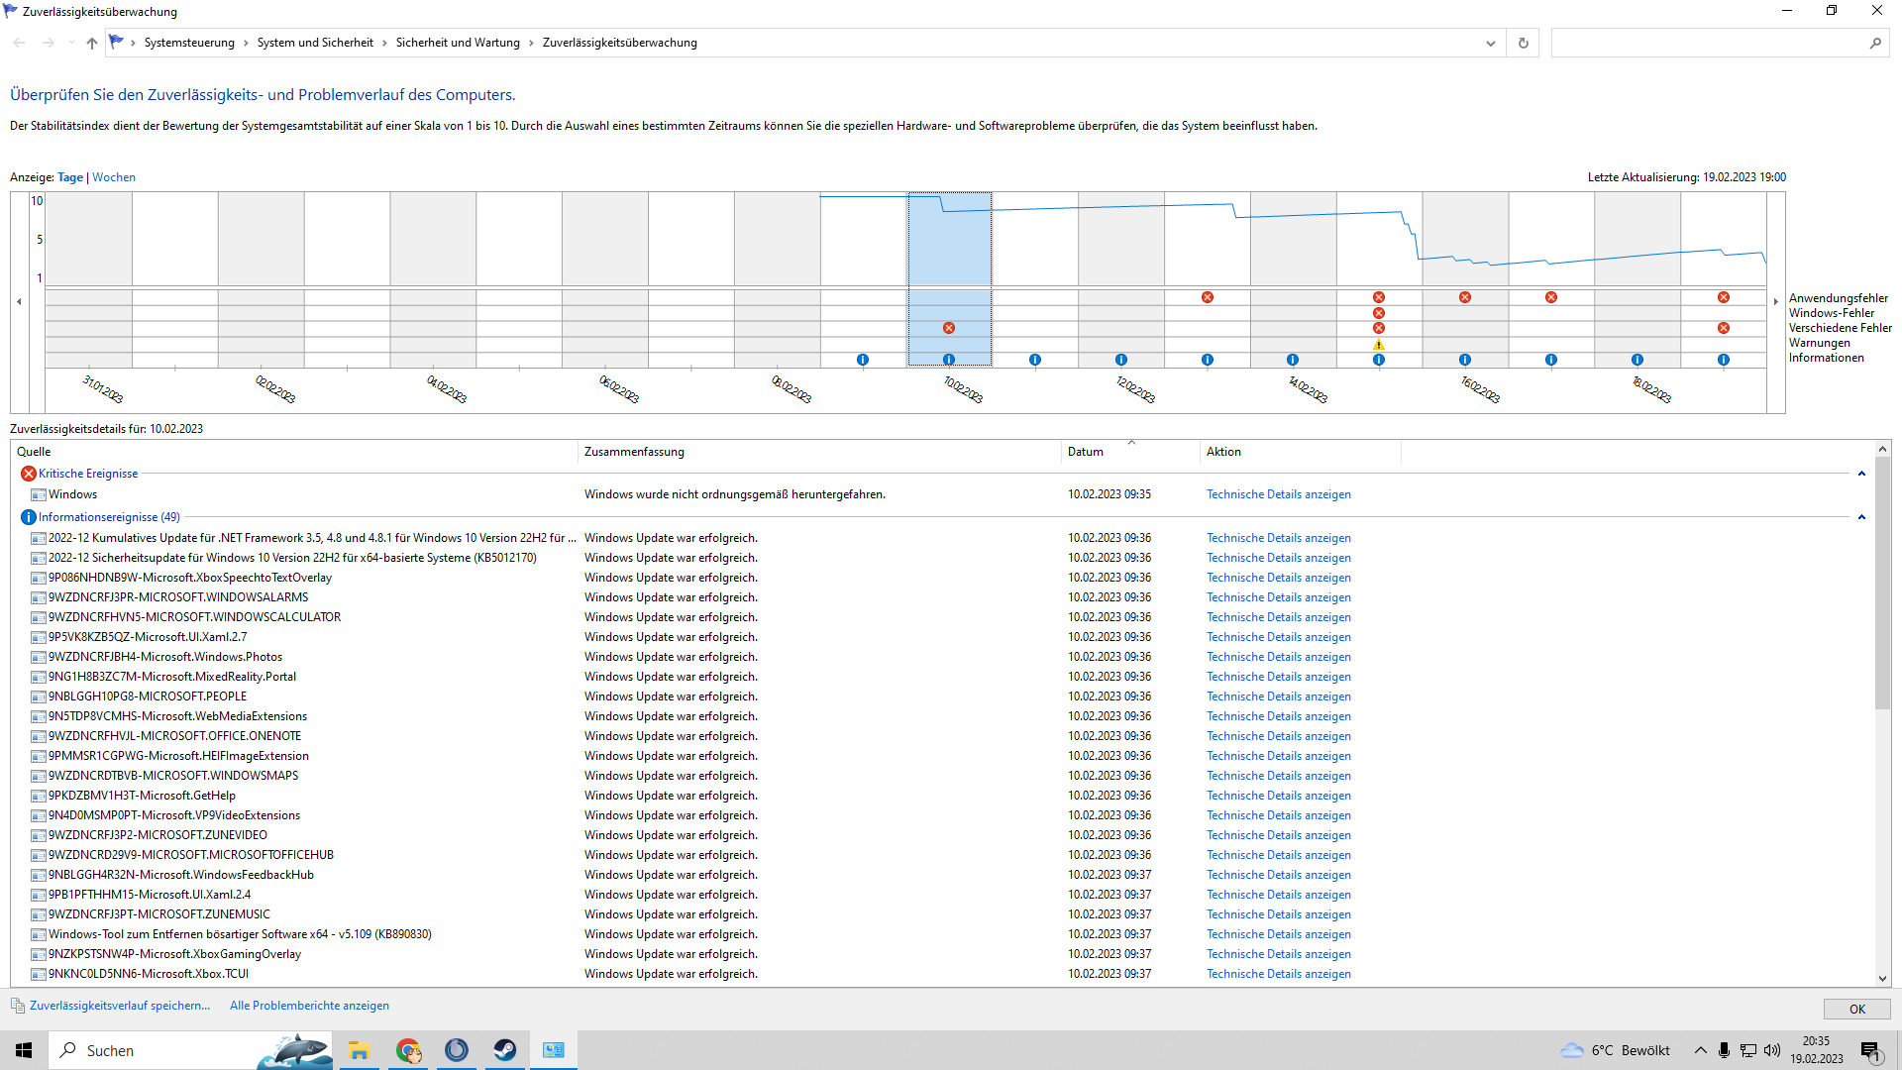Open Alle Problemberichte anzeigen

(309, 1006)
